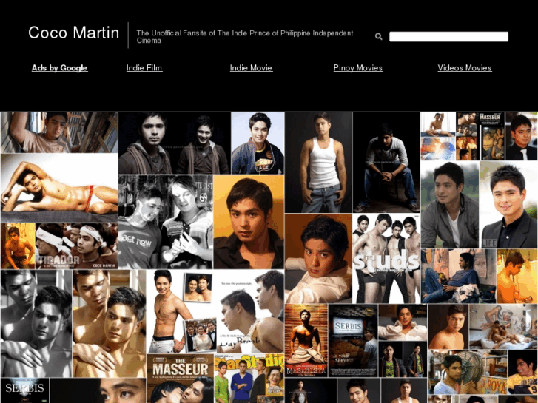Open the Daybreak poster thumbnail
Screen dimensions: 538x403
tap(250, 311)
